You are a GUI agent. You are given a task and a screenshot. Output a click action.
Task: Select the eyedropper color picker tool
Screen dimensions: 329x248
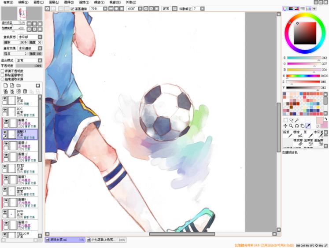pyautogui.click(x=308, y=126)
